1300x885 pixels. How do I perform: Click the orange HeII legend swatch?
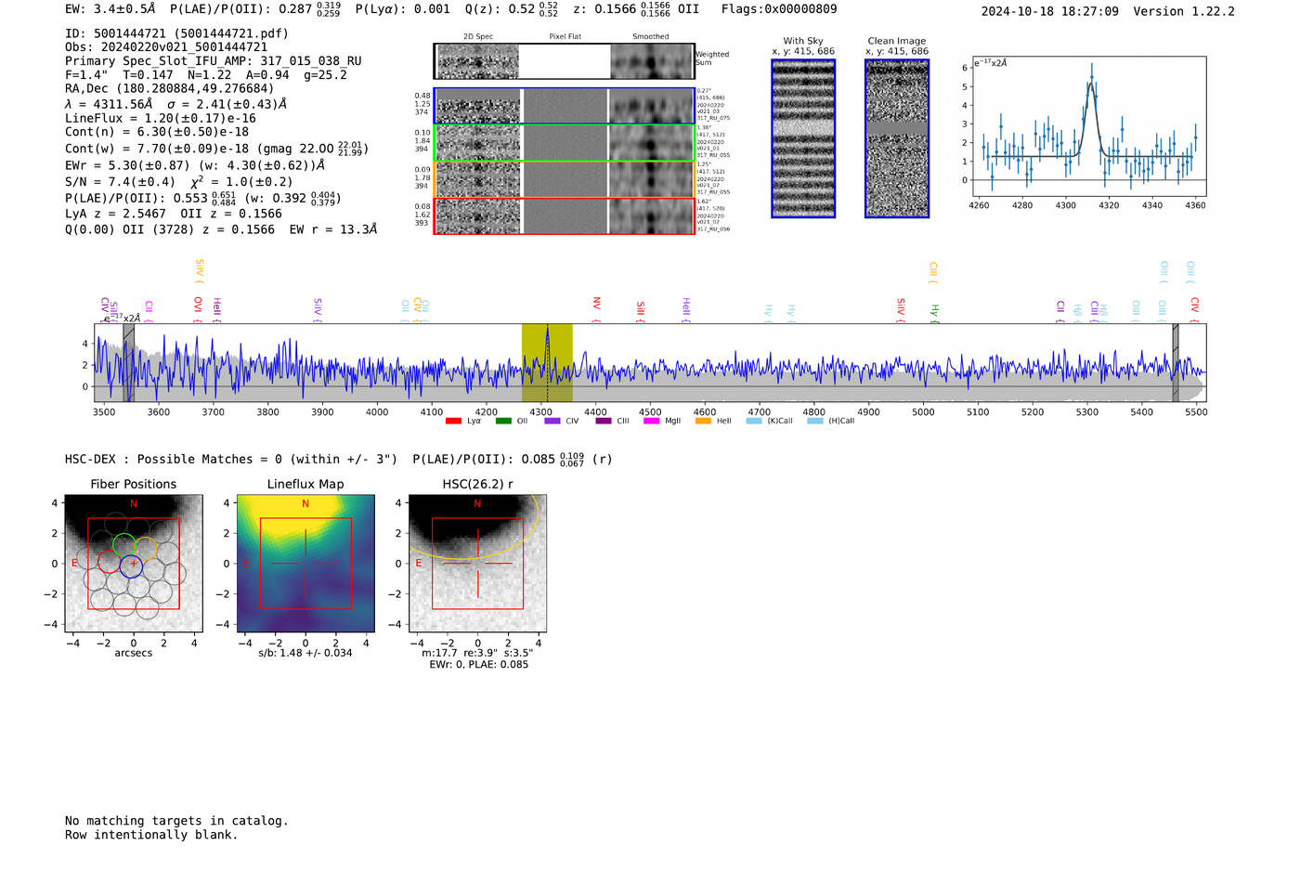703,422
